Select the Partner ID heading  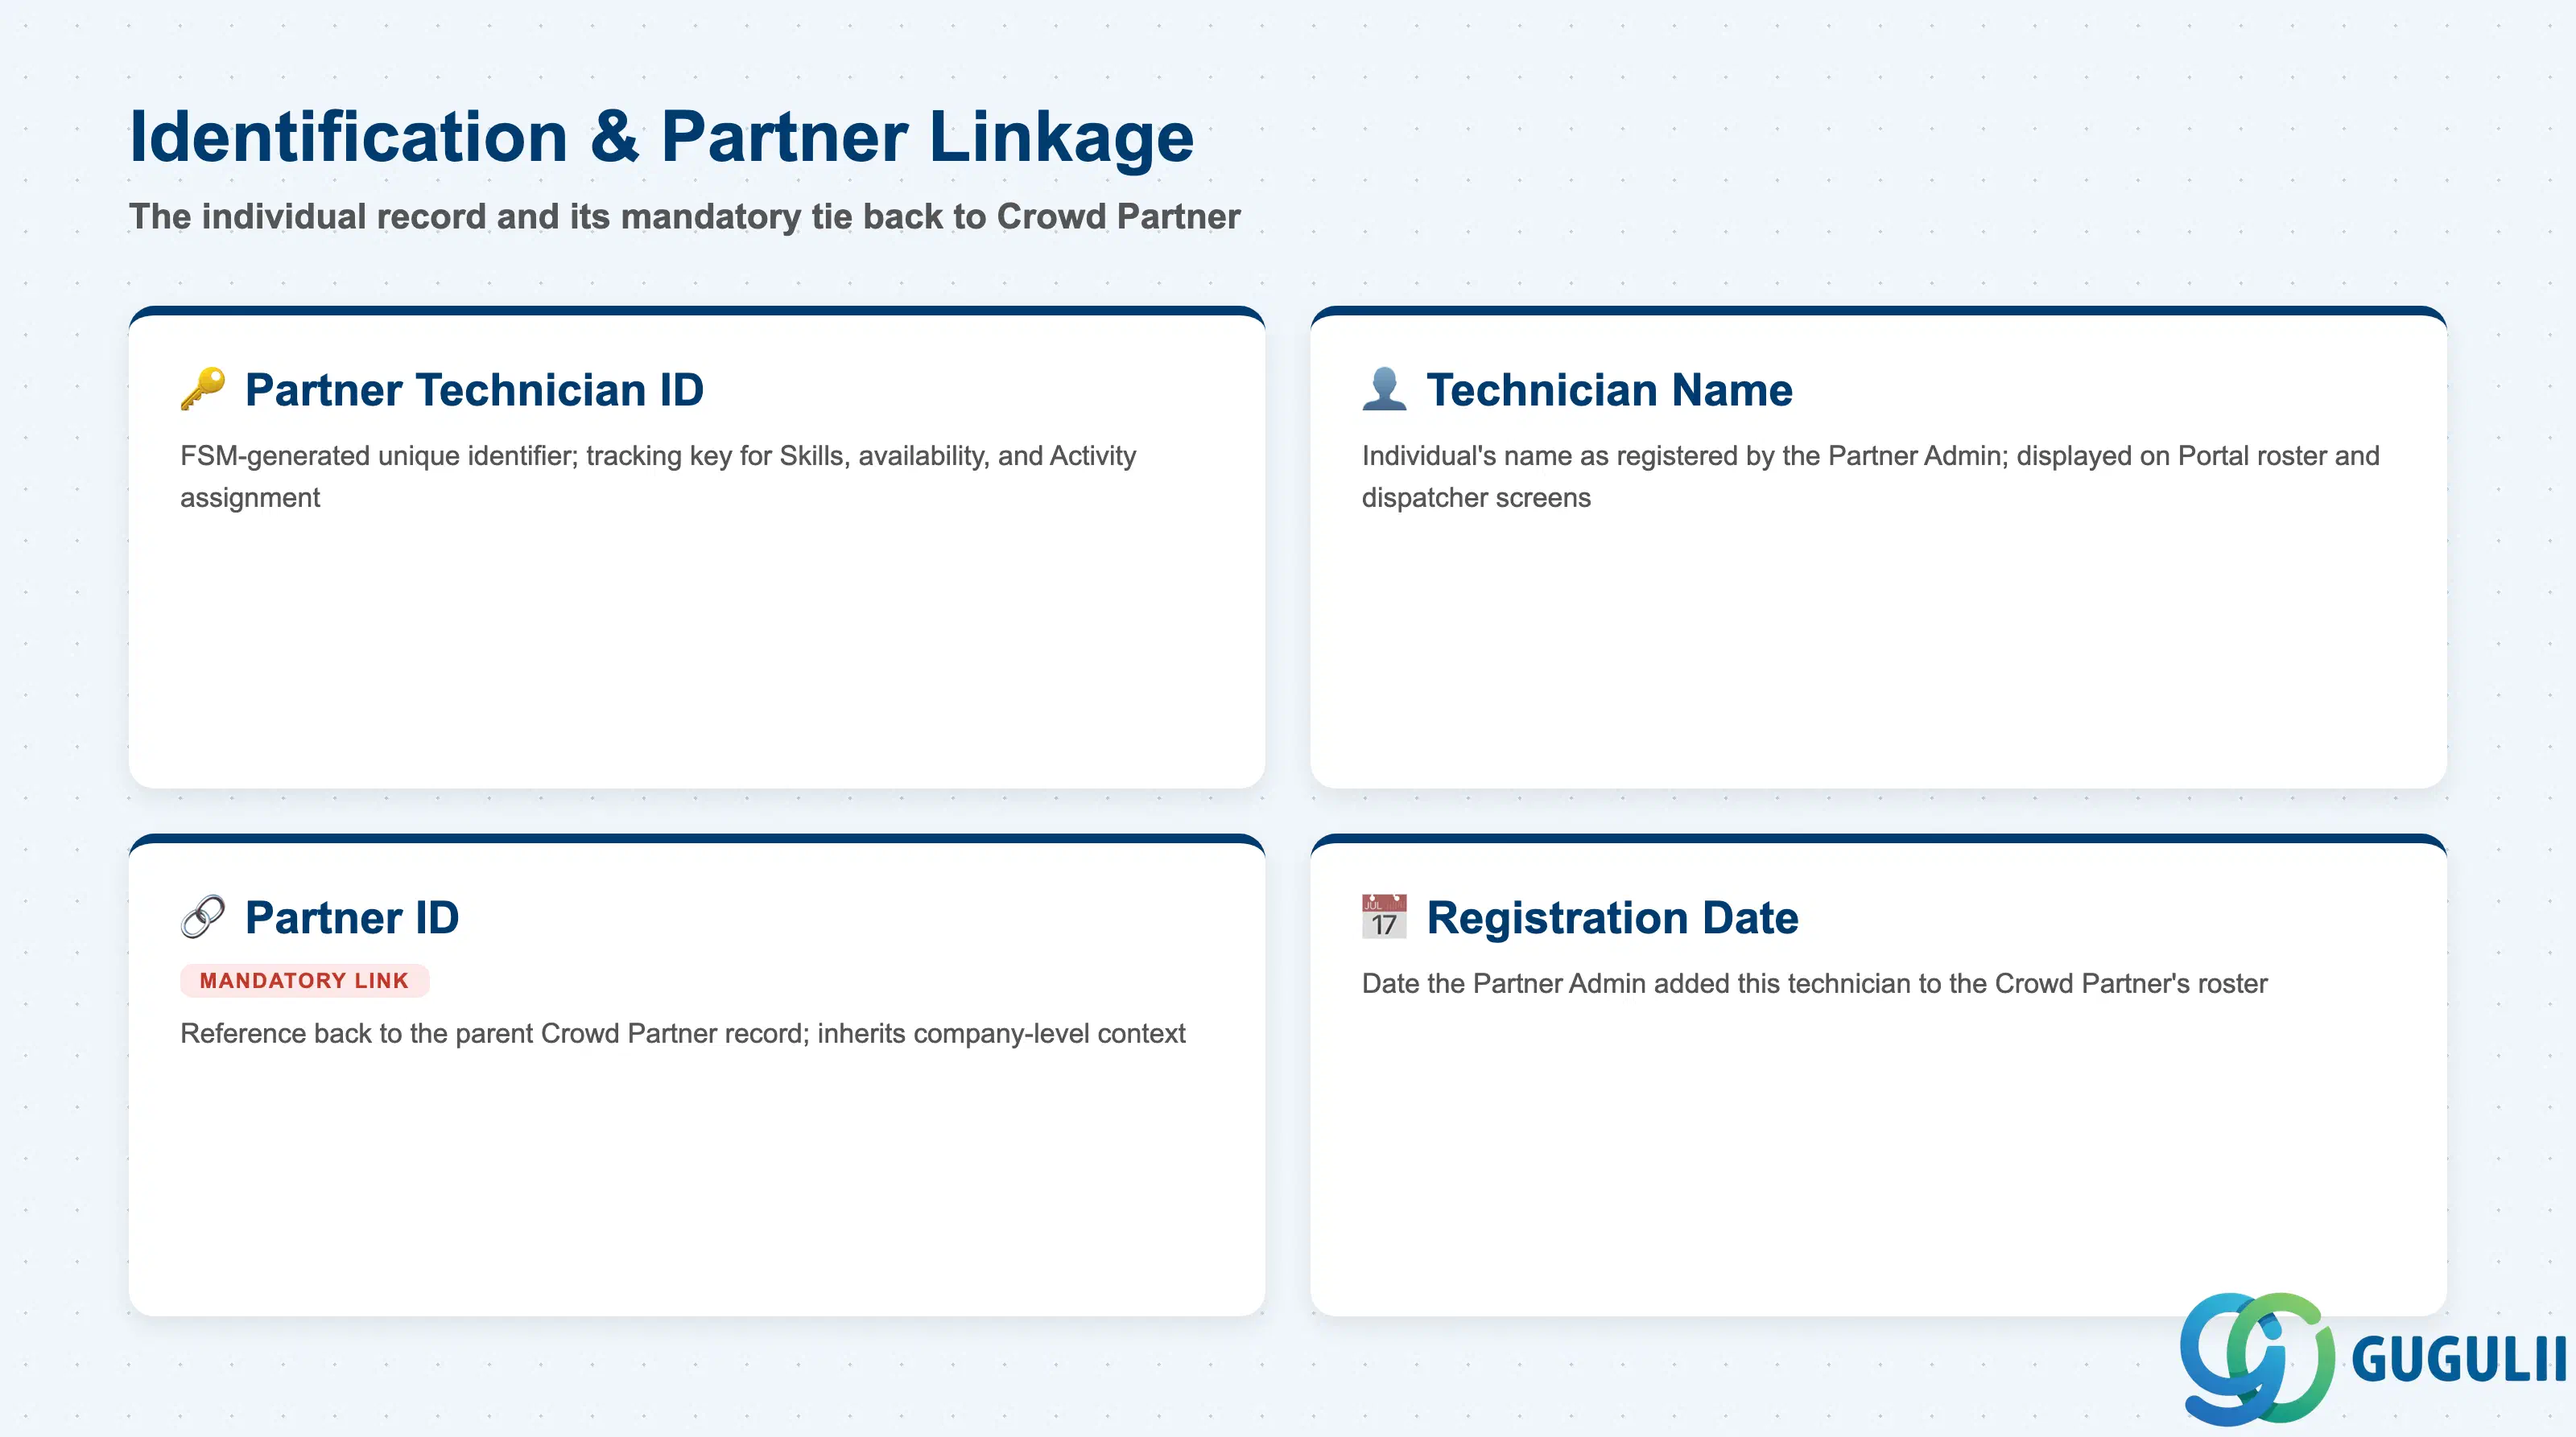click(x=352, y=917)
